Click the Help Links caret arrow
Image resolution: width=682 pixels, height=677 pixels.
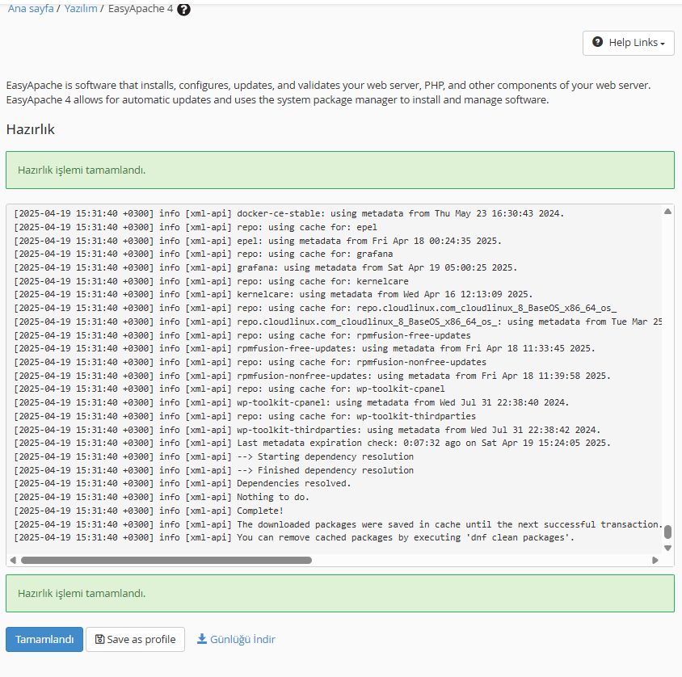pyautogui.click(x=663, y=44)
